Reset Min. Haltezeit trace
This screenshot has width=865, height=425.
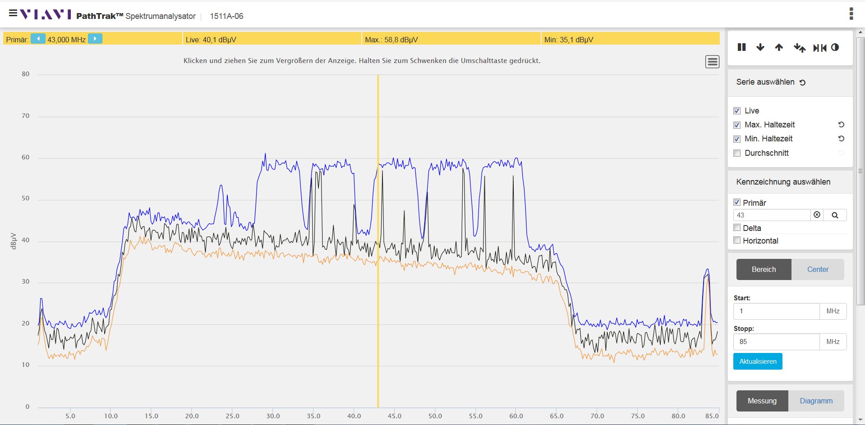tap(841, 139)
